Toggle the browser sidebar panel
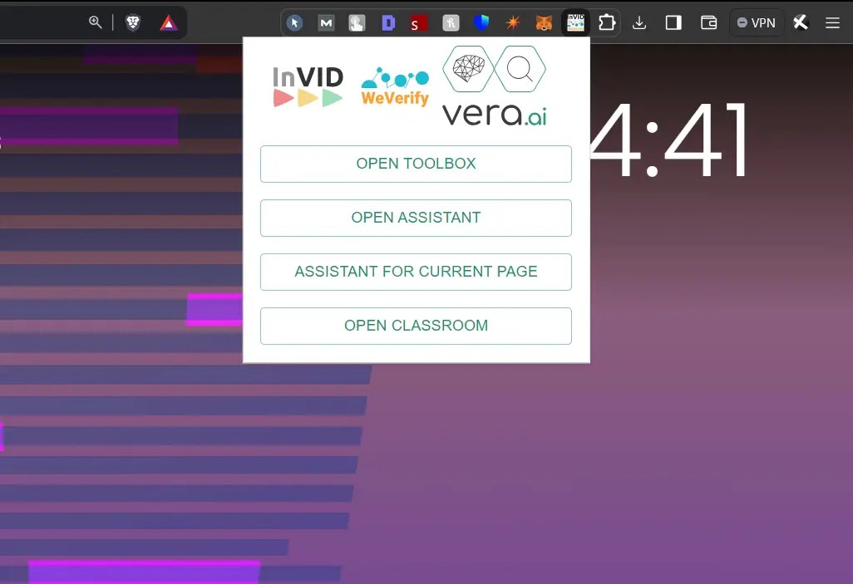The image size is (853, 584). [x=673, y=22]
